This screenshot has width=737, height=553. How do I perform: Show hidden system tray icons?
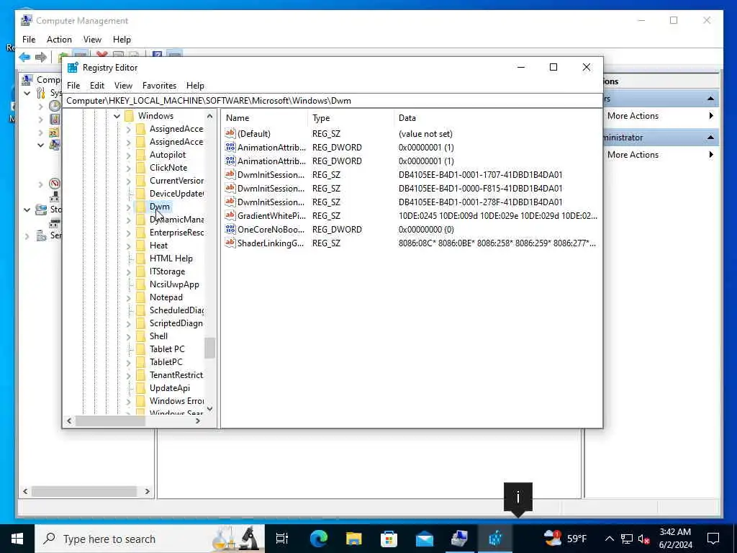pyautogui.click(x=609, y=539)
